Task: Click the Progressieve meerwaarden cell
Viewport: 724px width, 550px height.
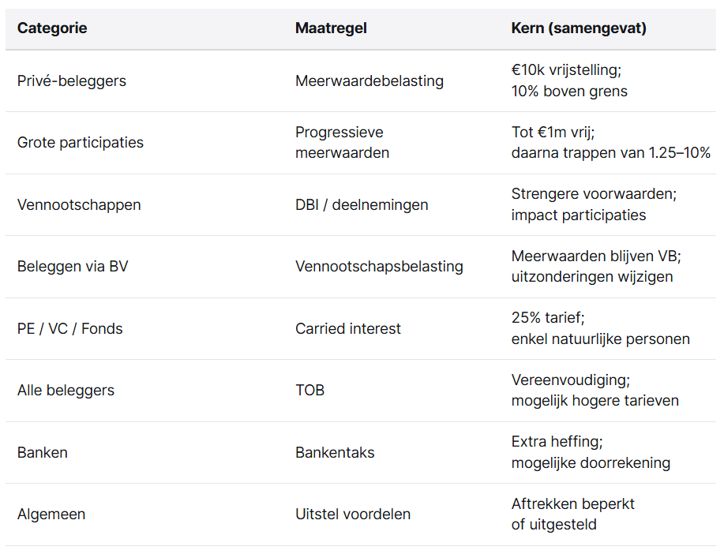Action: (342, 143)
